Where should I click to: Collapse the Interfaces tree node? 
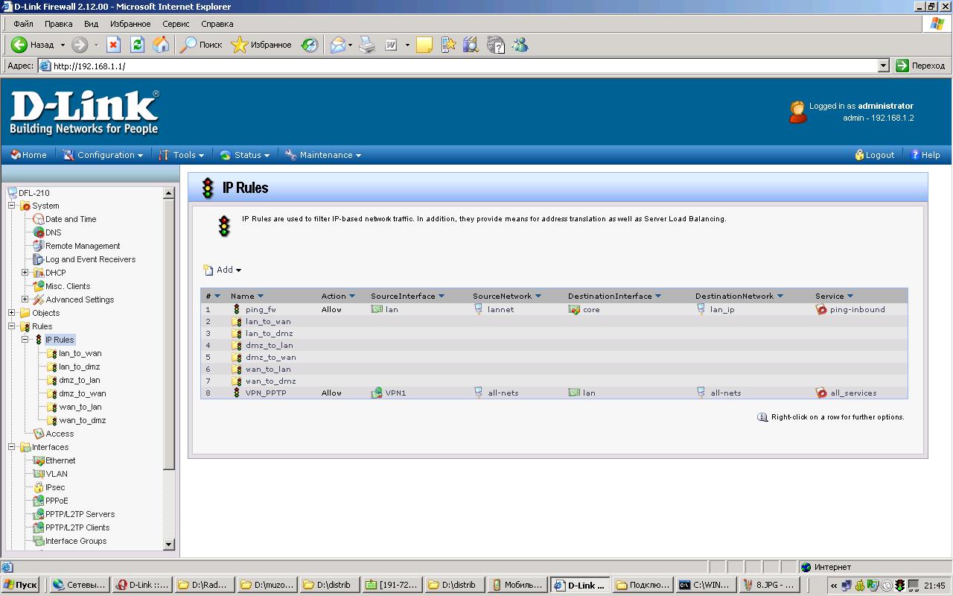click(x=12, y=447)
